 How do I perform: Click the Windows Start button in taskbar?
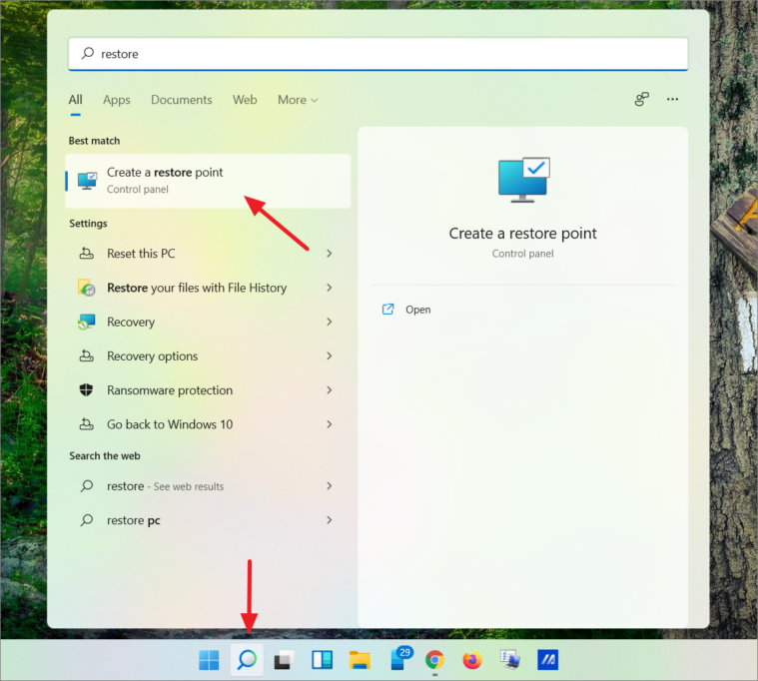click(209, 660)
